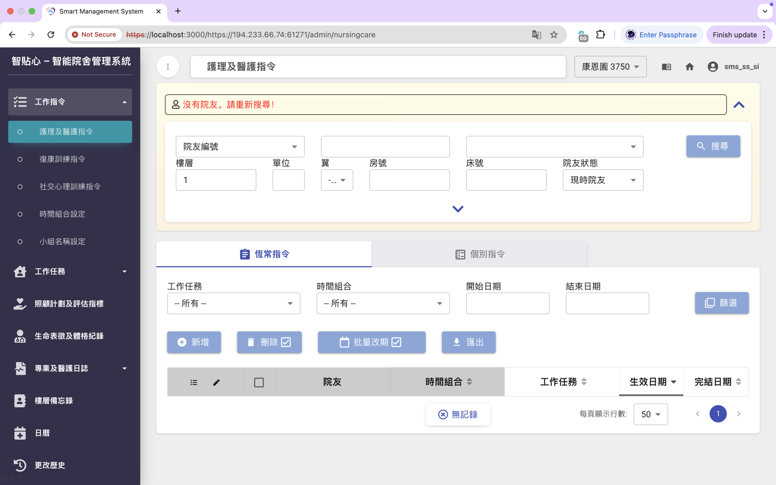Switch to the 恆常指令 tab
776x485 pixels.
264,254
